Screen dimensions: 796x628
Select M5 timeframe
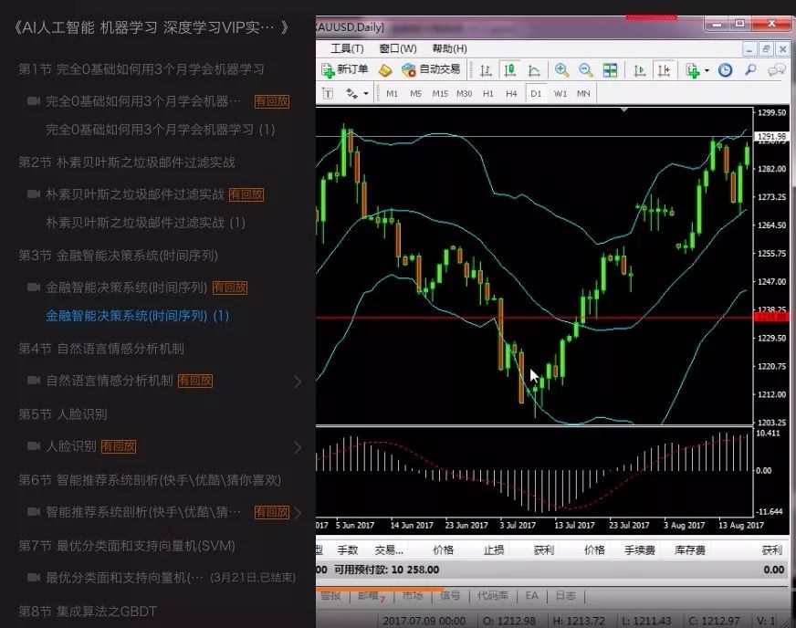(x=415, y=93)
